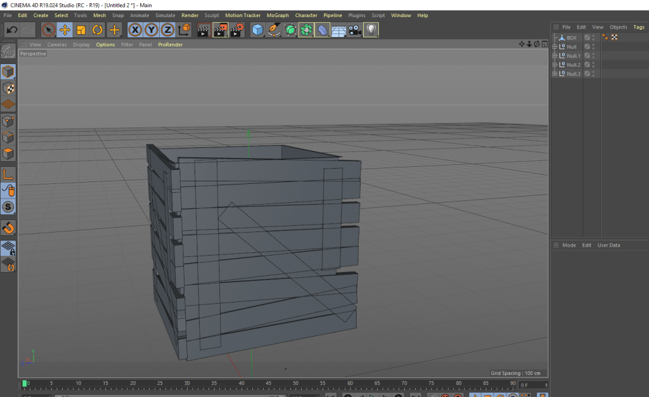Click the Undo button
The height and width of the screenshot is (397, 649).
pos(11,30)
